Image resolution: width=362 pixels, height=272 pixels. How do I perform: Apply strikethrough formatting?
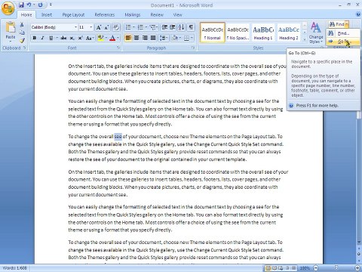point(63,38)
